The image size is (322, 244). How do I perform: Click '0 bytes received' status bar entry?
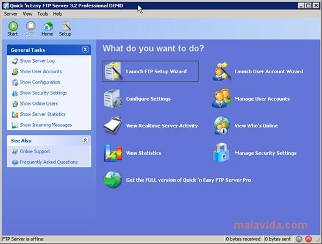coord(243,239)
